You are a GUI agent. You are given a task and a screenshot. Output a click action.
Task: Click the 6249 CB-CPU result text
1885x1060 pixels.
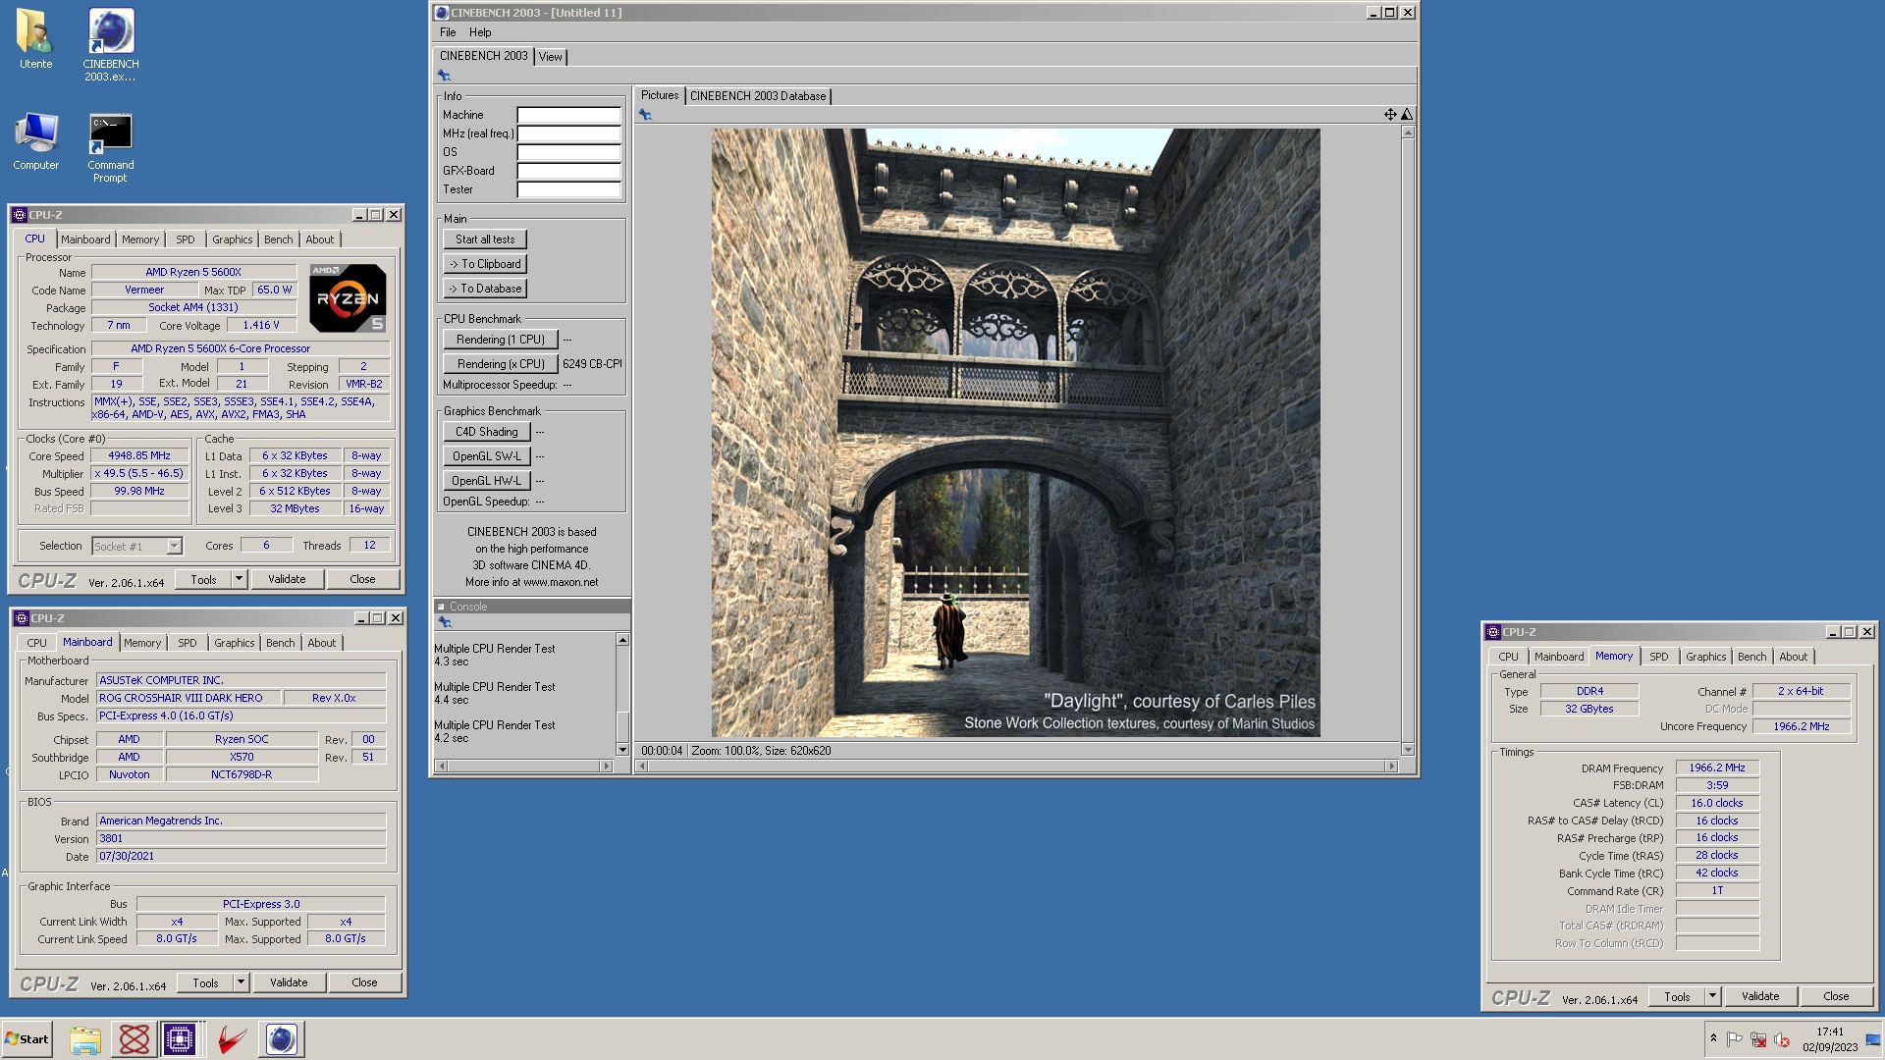click(x=592, y=364)
